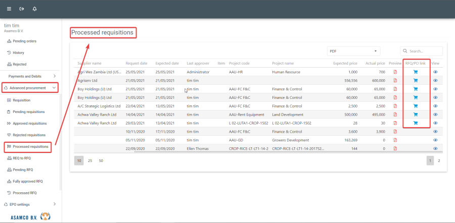
Task: Open the notifications bell icon
Action: point(34,9)
